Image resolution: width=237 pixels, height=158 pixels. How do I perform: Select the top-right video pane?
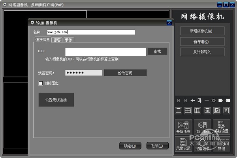click(128, 14)
